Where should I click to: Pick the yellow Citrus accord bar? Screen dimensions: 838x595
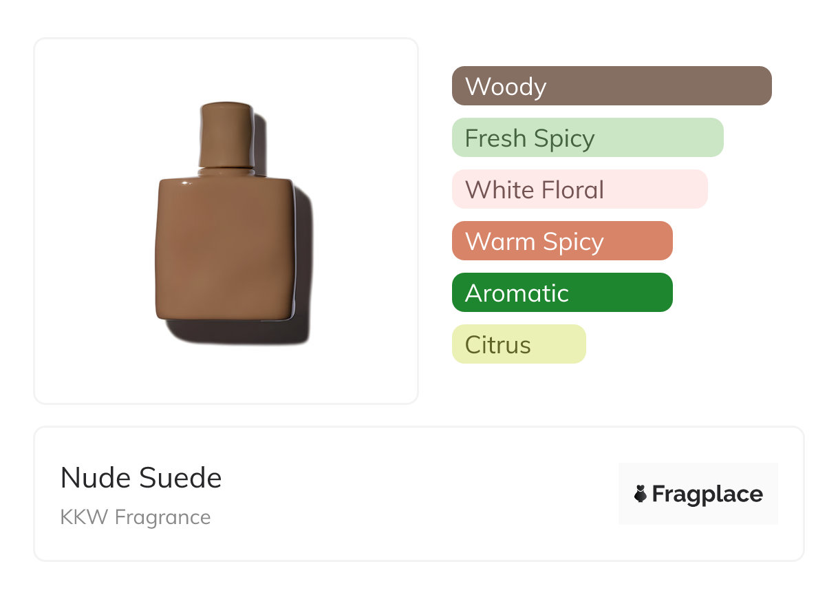pos(518,344)
